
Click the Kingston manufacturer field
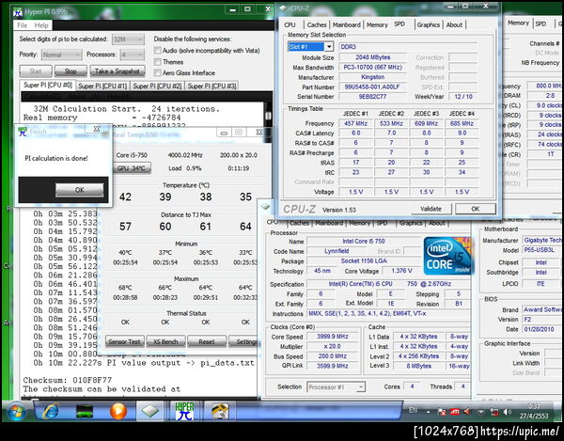click(x=372, y=77)
